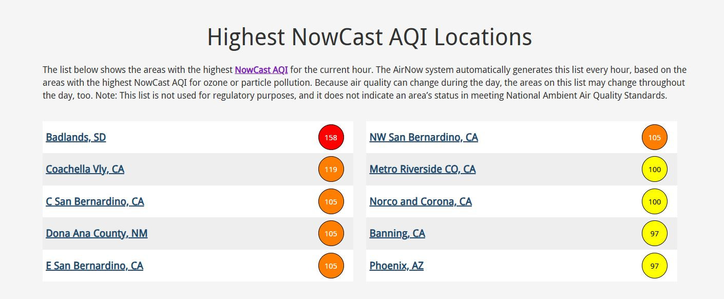Open Metro Riverside CO, CA link
724x299 pixels.
(x=423, y=169)
